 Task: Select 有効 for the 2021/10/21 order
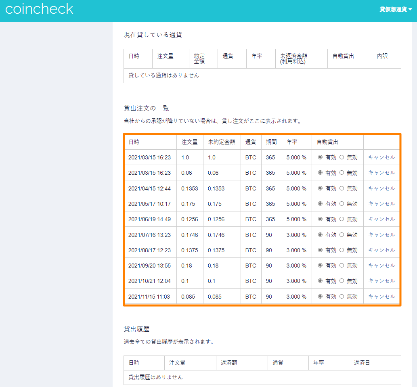(x=320, y=281)
